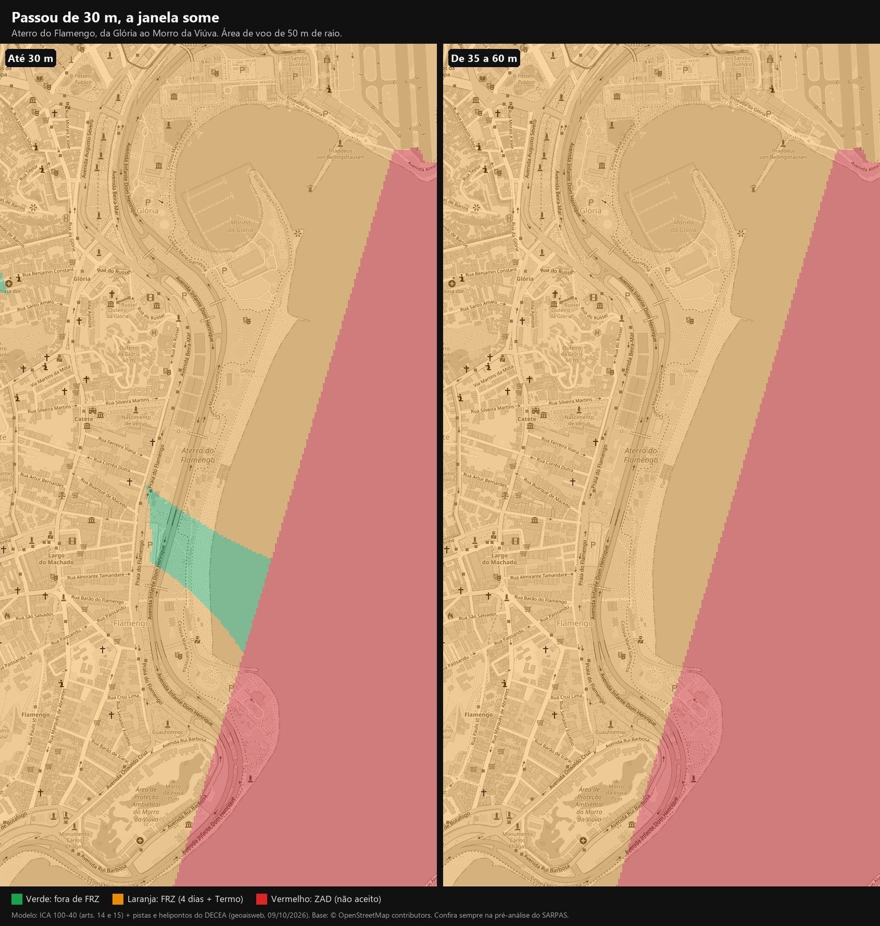Click the green 'fora de FRZ' legend swatch

point(17,899)
